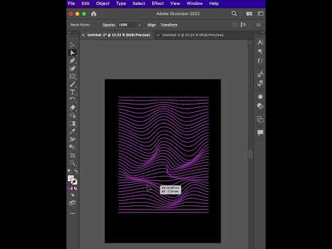
Task: Switch to the Untitled-1 document tab
Action: pyautogui.click(x=193, y=35)
